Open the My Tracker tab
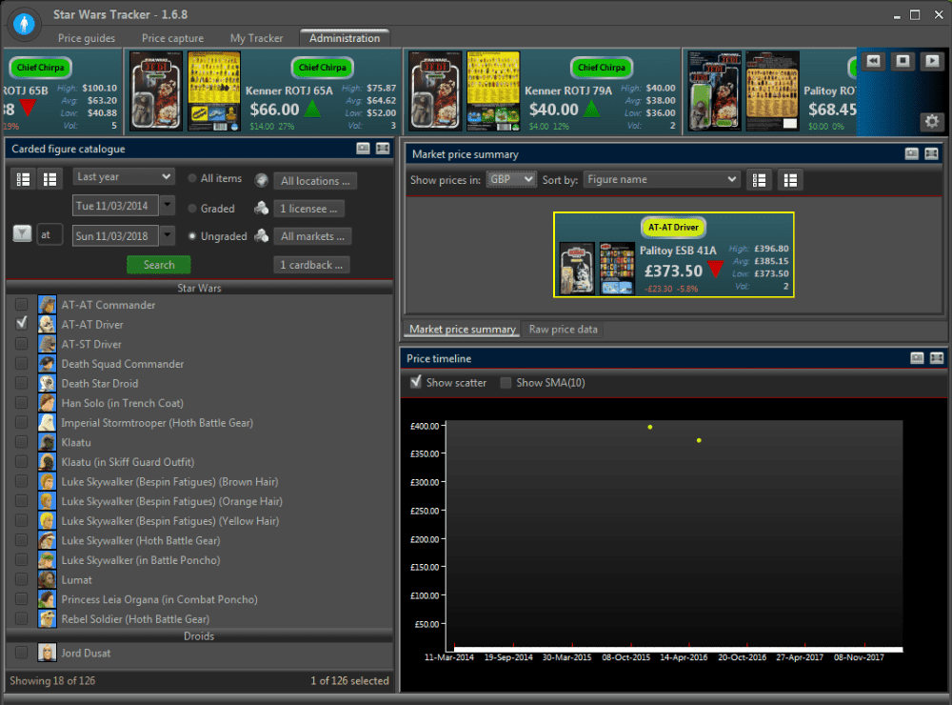 [x=256, y=38]
